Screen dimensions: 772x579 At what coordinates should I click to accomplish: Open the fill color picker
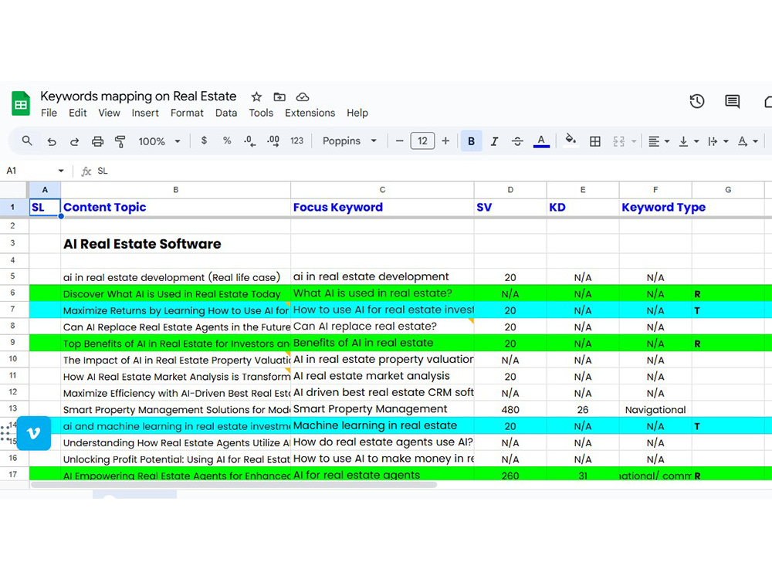tap(571, 141)
